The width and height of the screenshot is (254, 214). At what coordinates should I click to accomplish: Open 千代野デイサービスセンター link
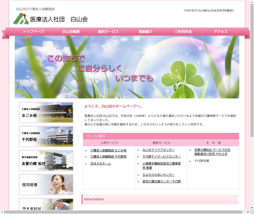point(161,156)
